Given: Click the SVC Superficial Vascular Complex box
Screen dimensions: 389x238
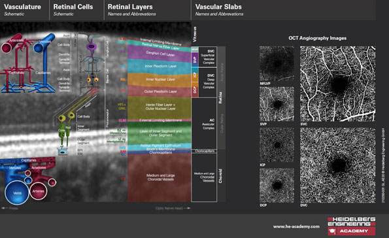Looking at the screenshot, I should (207, 57).
